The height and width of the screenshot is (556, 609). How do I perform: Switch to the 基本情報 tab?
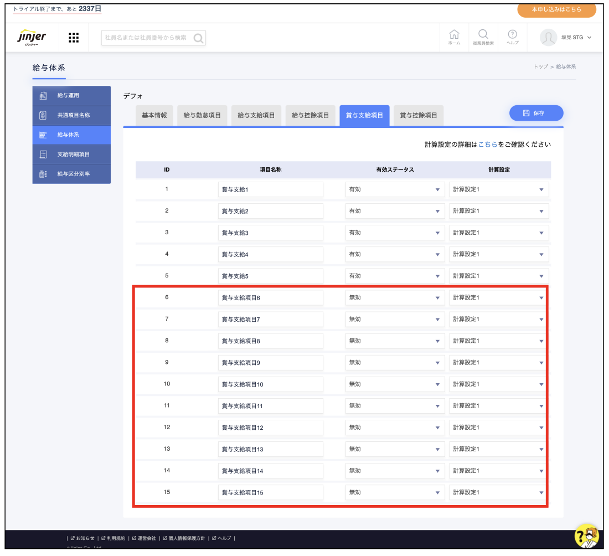pos(154,115)
